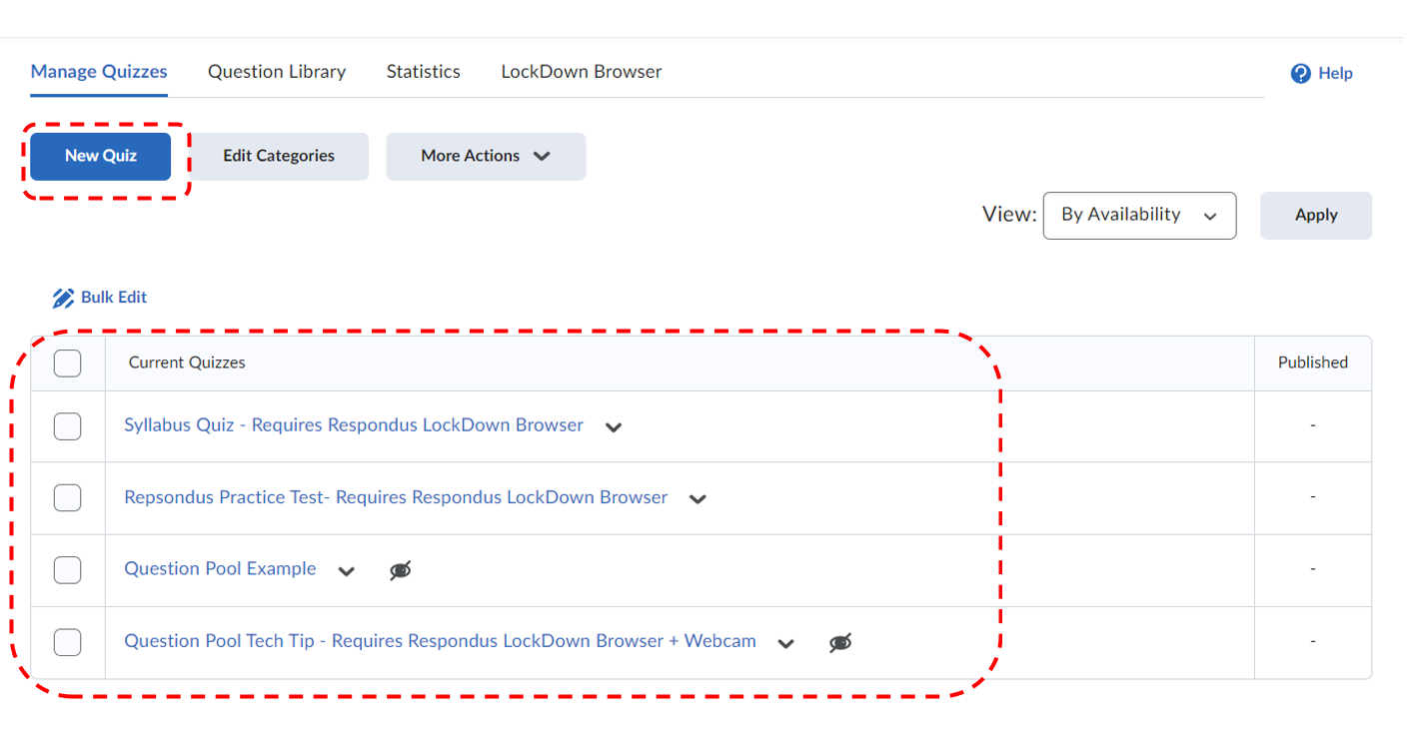Switch to the Question Library tab

click(x=277, y=72)
